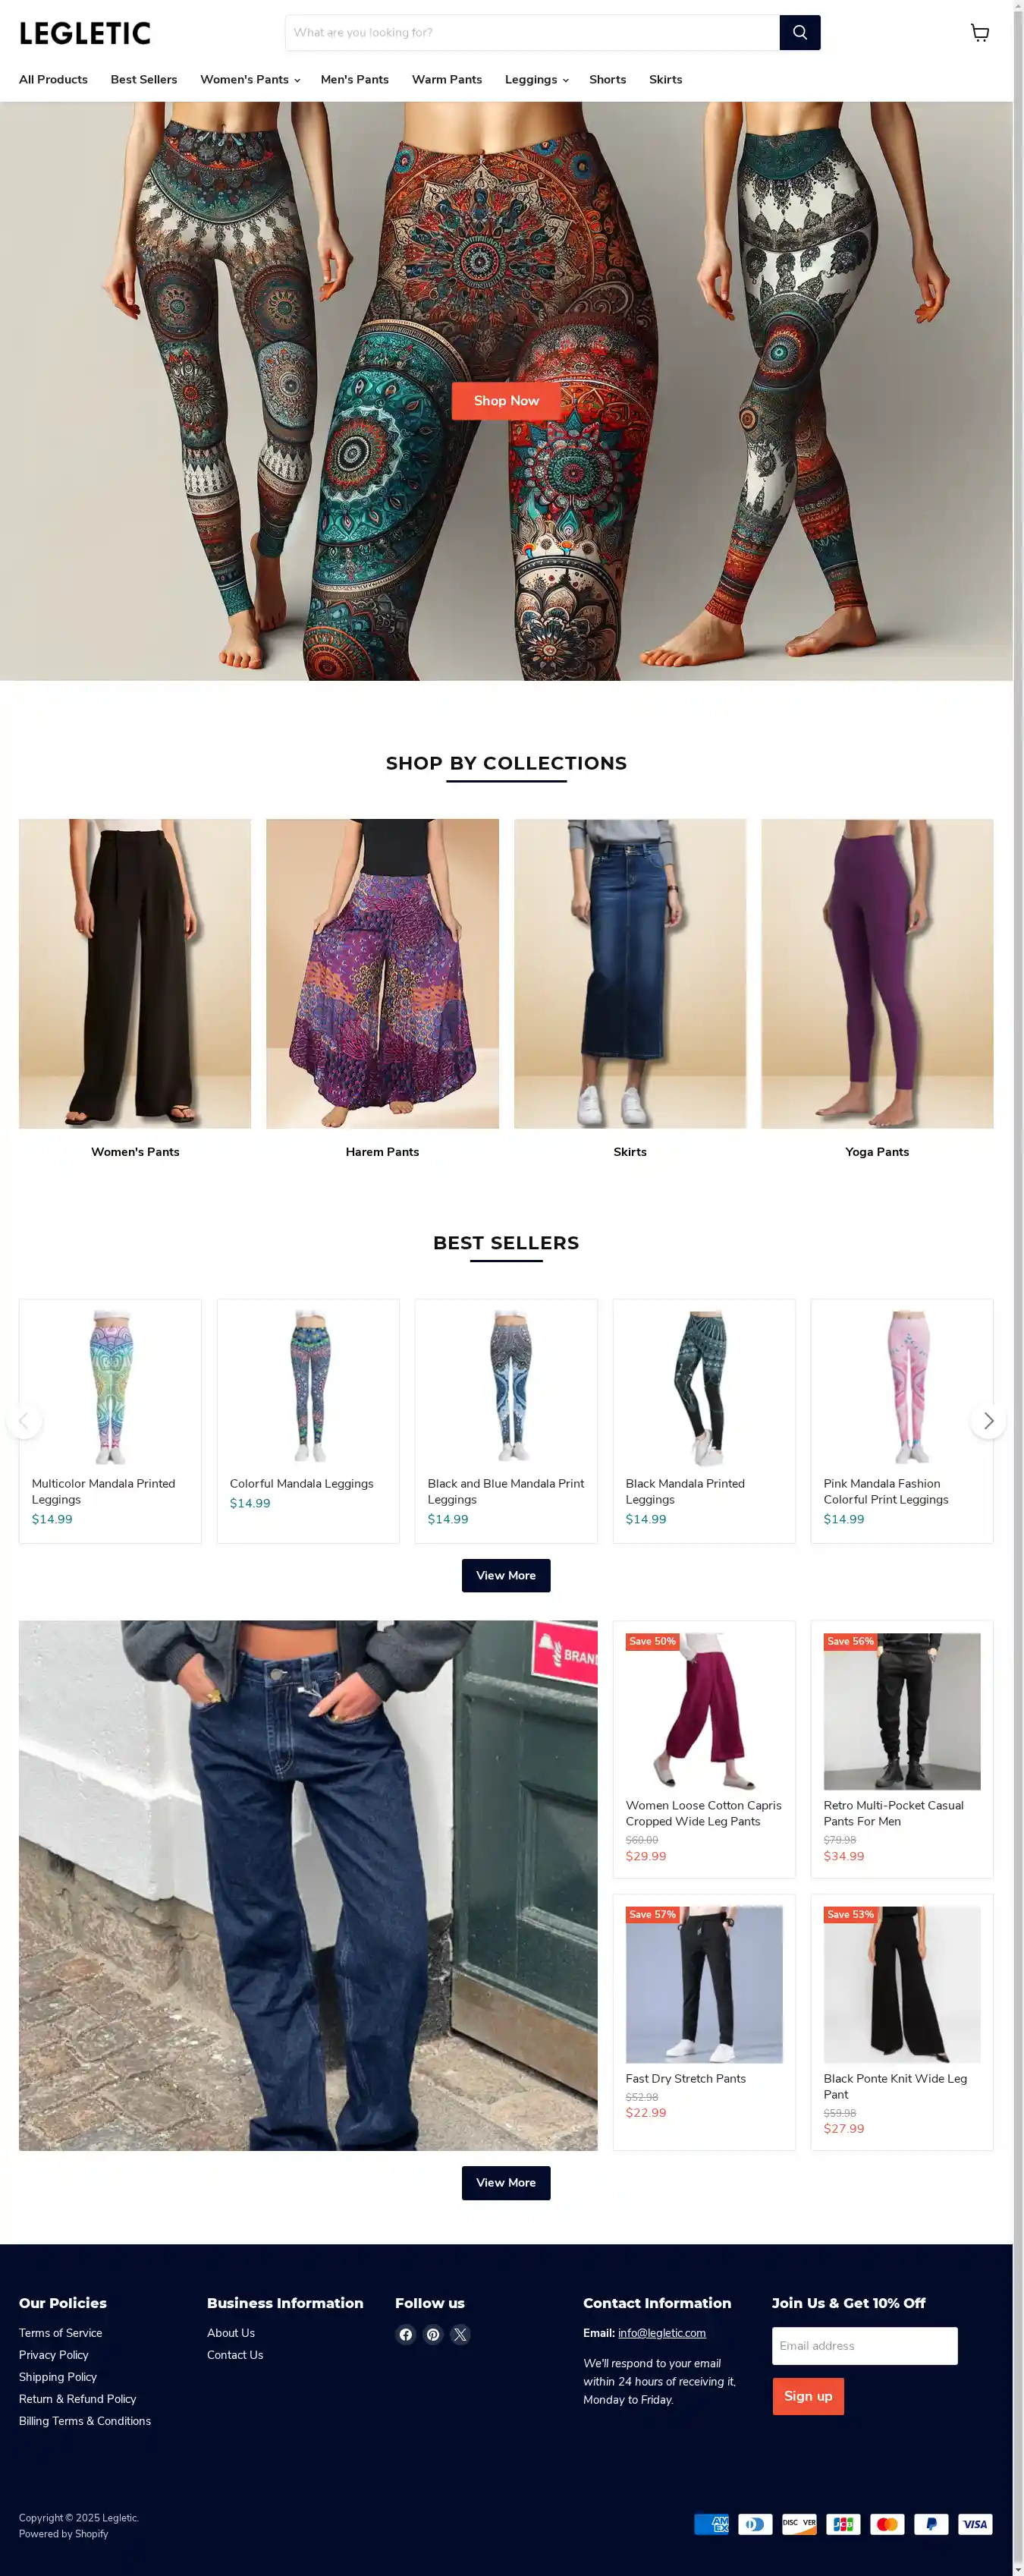The image size is (1024, 2576).
Task: Open the Shorts menu item
Action: pyautogui.click(x=608, y=80)
